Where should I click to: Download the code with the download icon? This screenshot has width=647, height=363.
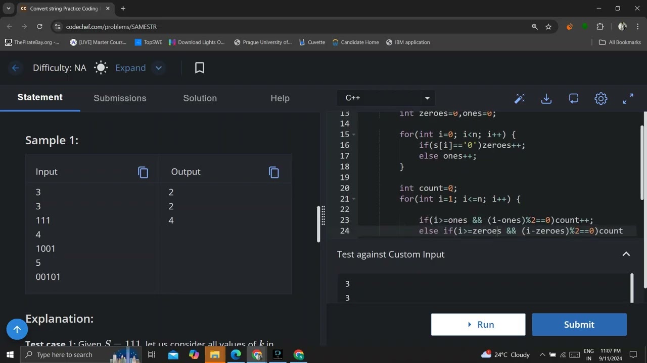(546, 99)
